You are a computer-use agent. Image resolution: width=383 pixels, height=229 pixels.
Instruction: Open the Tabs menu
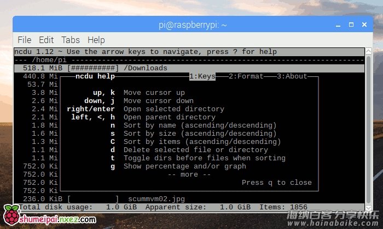click(71, 40)
